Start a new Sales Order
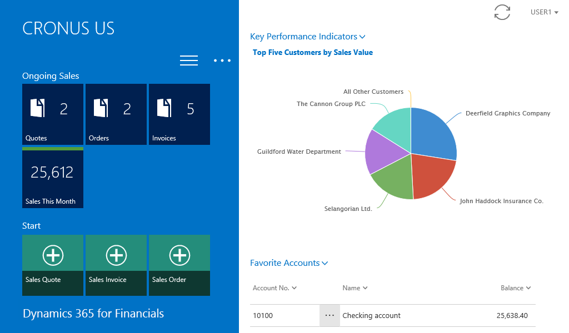This screenshot has width=569, height=333. coord(179,265)
